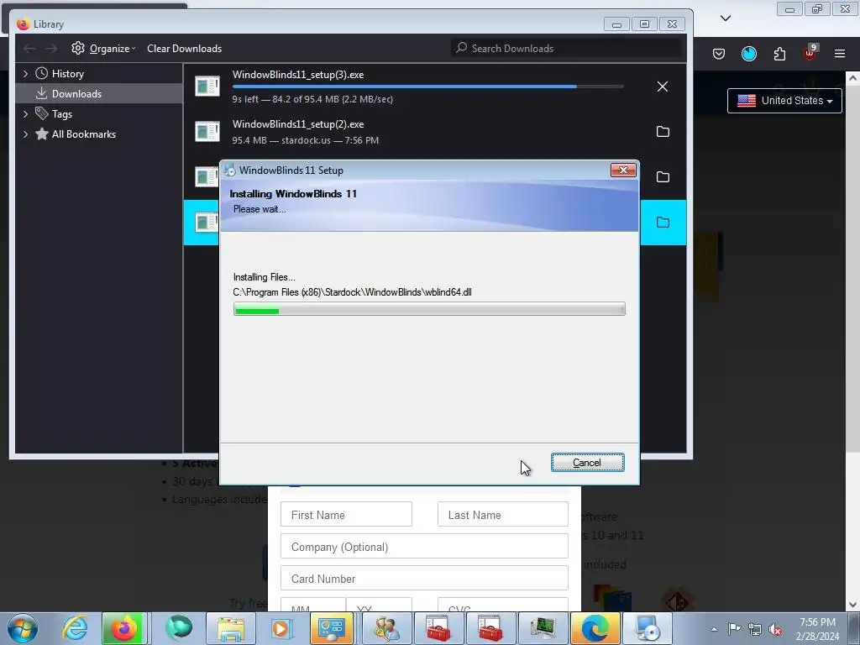Clear Downloads in Library toolbar
Screen dimensions: 860x645
click(x=184, y=48)
